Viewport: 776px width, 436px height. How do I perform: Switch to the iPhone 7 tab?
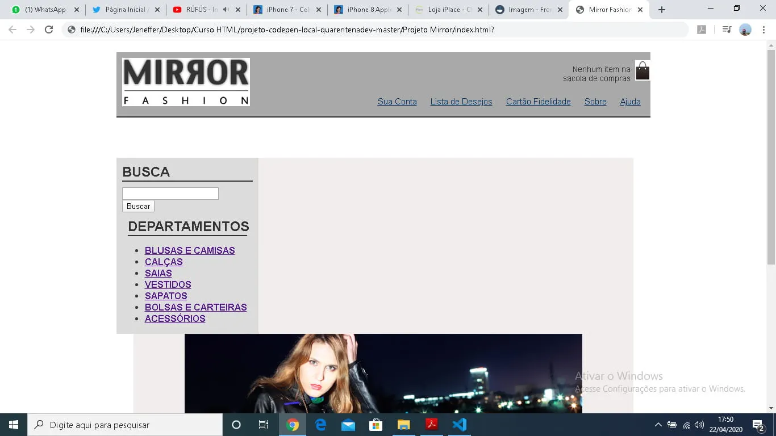(287, 10)
